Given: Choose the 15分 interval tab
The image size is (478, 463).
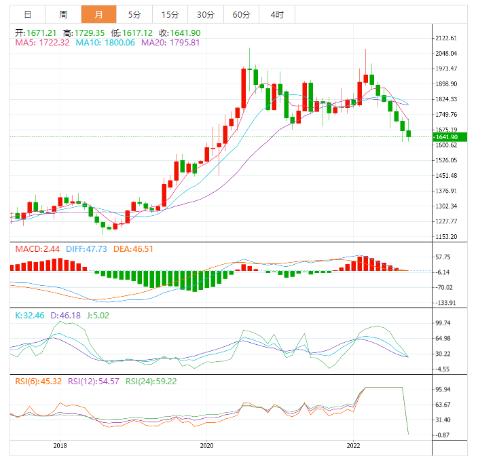Looking at the screenshot, I should 170,14.
